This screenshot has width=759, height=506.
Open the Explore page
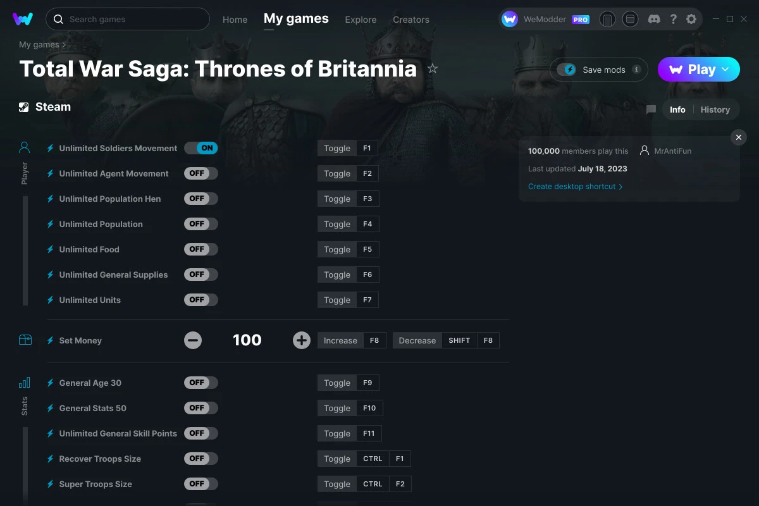[x=361, y=20]
